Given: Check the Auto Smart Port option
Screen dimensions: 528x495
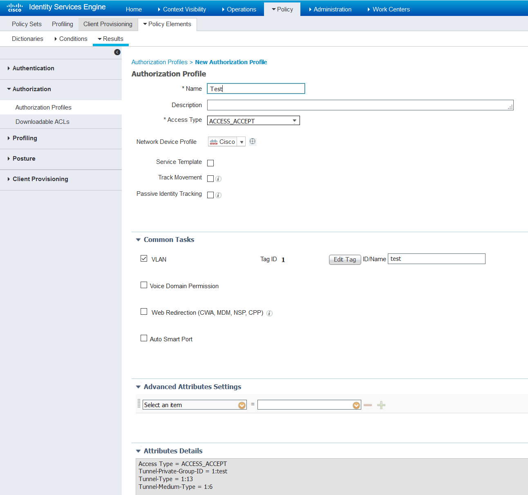Looking at the screenshot, I should [x=143, y=338].
